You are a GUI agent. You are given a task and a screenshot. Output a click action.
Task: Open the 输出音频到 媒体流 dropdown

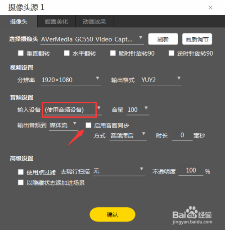click(x=63, y=125)
